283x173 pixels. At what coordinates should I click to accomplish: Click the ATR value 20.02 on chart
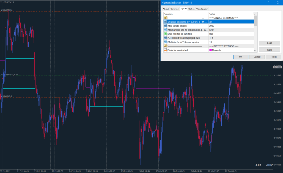point(269,165)
